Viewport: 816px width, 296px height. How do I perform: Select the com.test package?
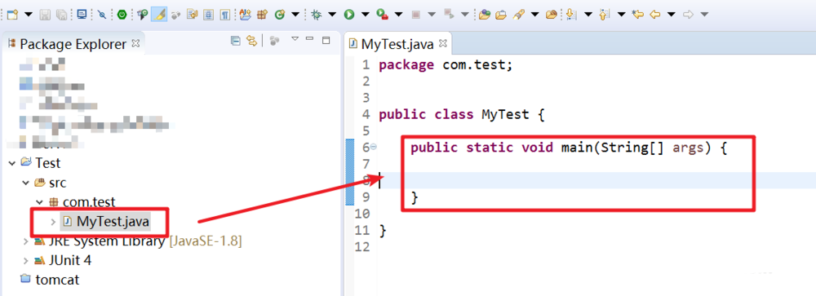82,202
